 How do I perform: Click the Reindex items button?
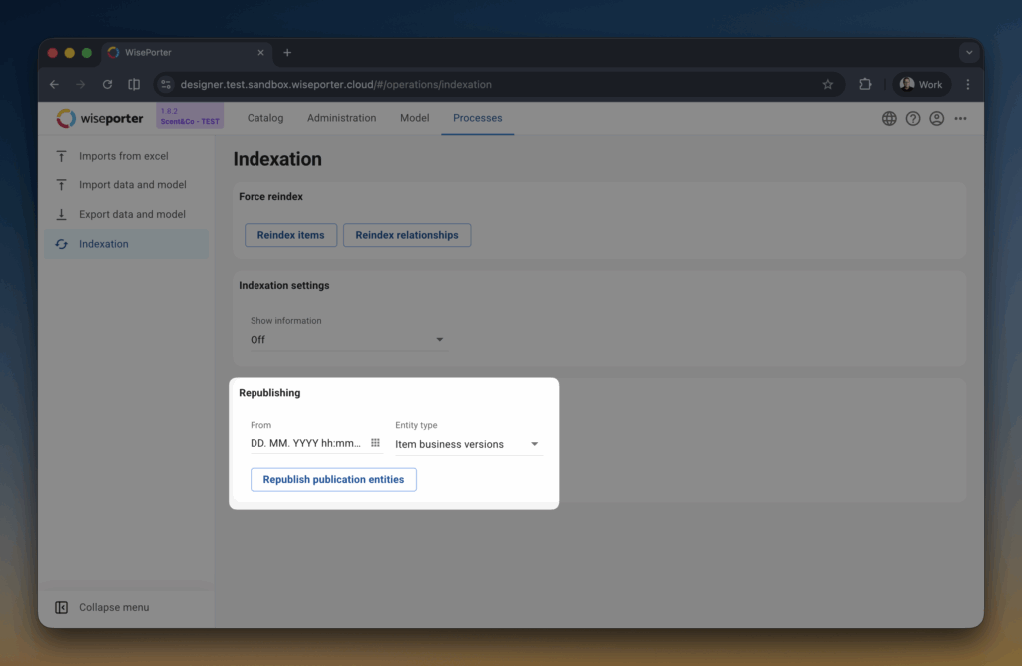pyautogui.click(x=290, y=235)
